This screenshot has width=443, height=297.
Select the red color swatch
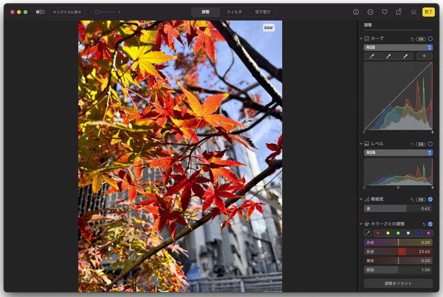pyautogui.click(x=378, y=233)
